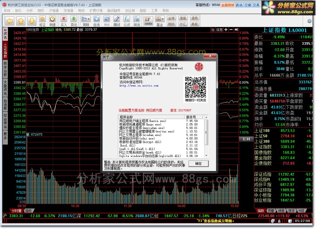This screenshot has height=229, width=316.
Task: Open the 修正 correction tool
Action: 42,21
